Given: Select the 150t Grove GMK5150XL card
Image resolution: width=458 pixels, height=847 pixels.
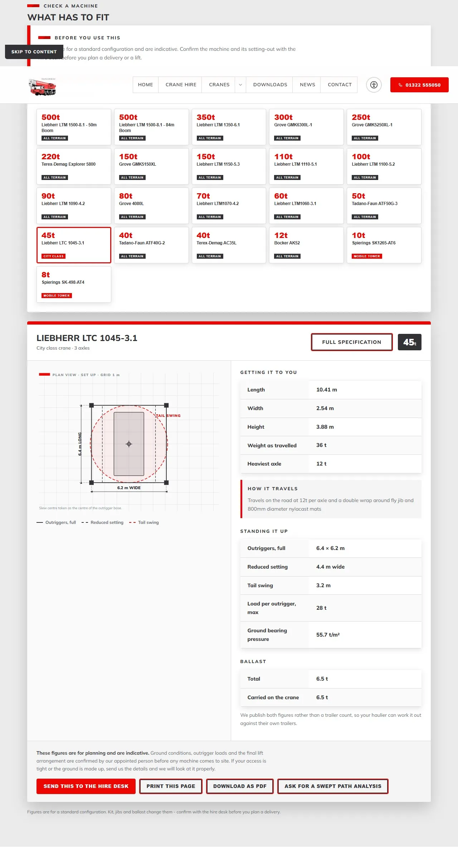Looking at the screenshot, I should 151,166.
